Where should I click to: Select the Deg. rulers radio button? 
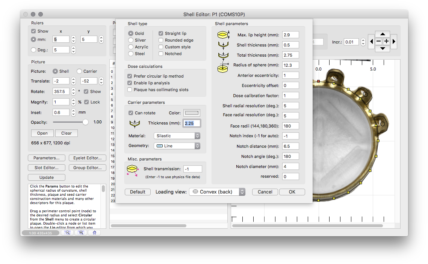pyautogui.click(x=33, y=50)
